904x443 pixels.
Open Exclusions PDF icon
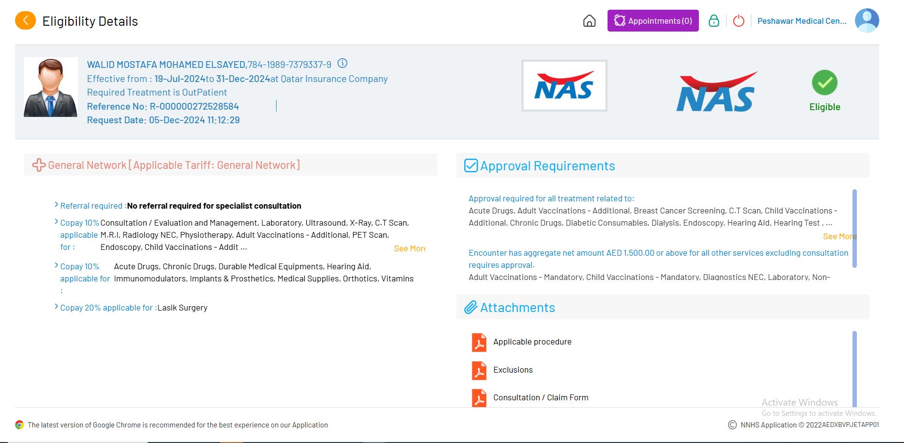tap(479, 370)
